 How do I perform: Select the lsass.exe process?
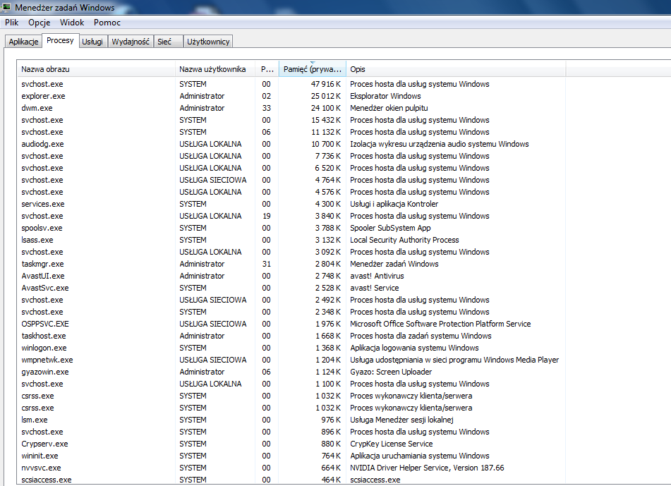[291, 240]
